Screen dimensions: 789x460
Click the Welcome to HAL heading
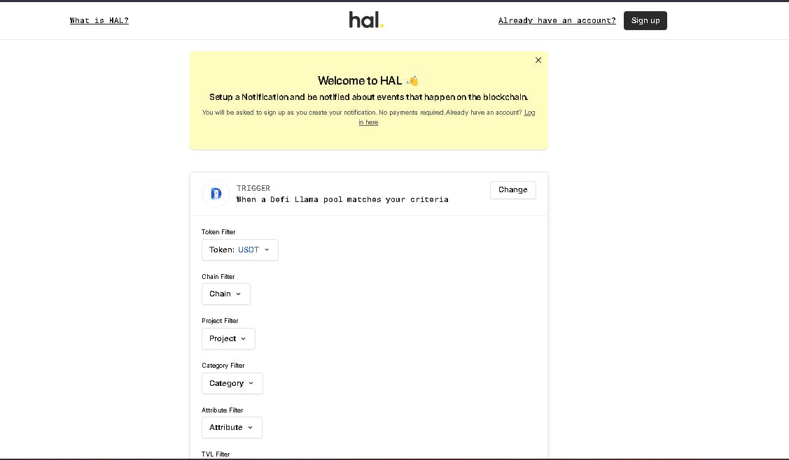tap(368, 80)
